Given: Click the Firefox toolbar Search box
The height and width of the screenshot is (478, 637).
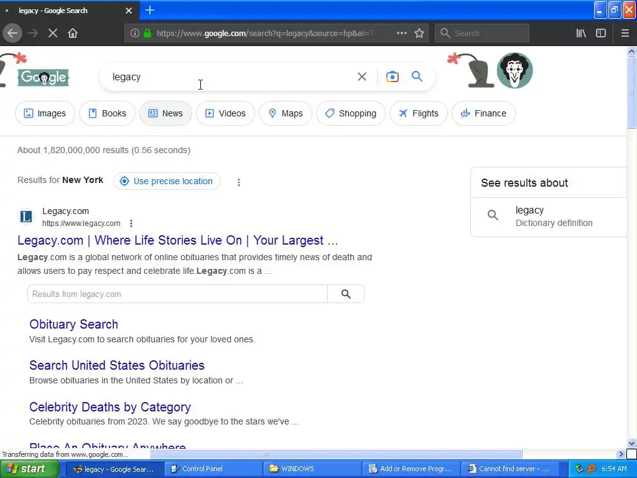Looking at the screenshot, I should pyautogui.click(x=482, y=34).
